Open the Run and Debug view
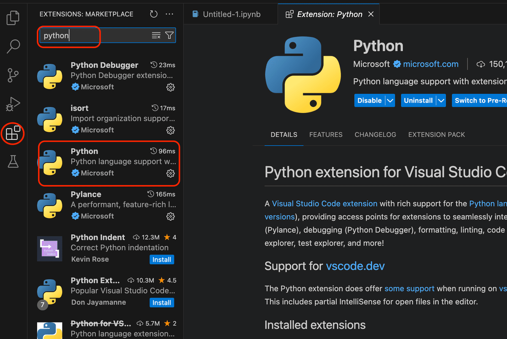The height and width of the screenshot is (339, 507). coord(13,104)
